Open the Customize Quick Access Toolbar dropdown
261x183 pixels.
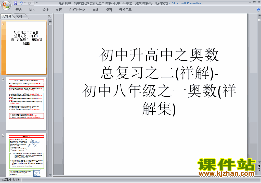click(37, 3)
